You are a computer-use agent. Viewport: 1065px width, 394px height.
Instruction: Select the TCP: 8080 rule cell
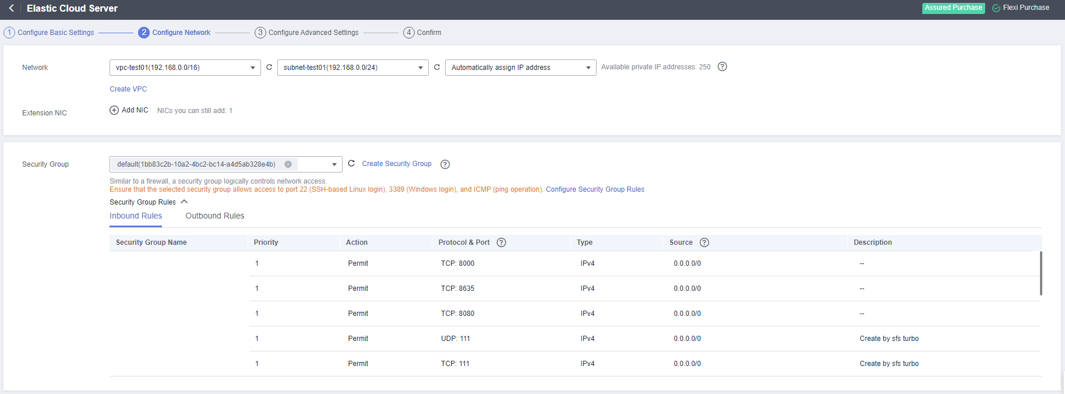click(457, 314)
